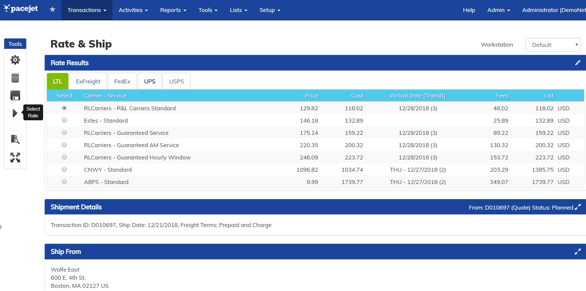Click price 1096.82 for CNWY
The image size is (586, 291).
(307, 170)
